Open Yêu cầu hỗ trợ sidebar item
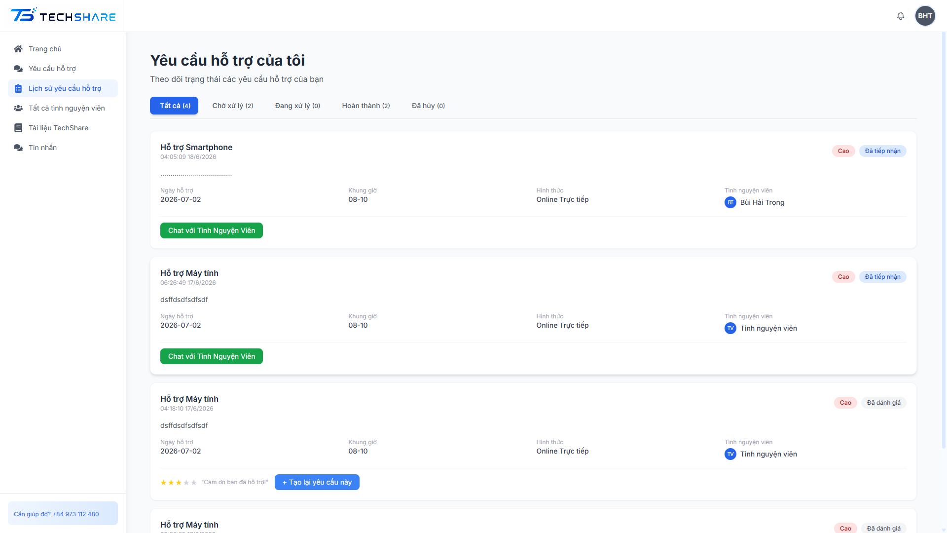This screenshot has width=947, height=533. (x=63, y=69)
